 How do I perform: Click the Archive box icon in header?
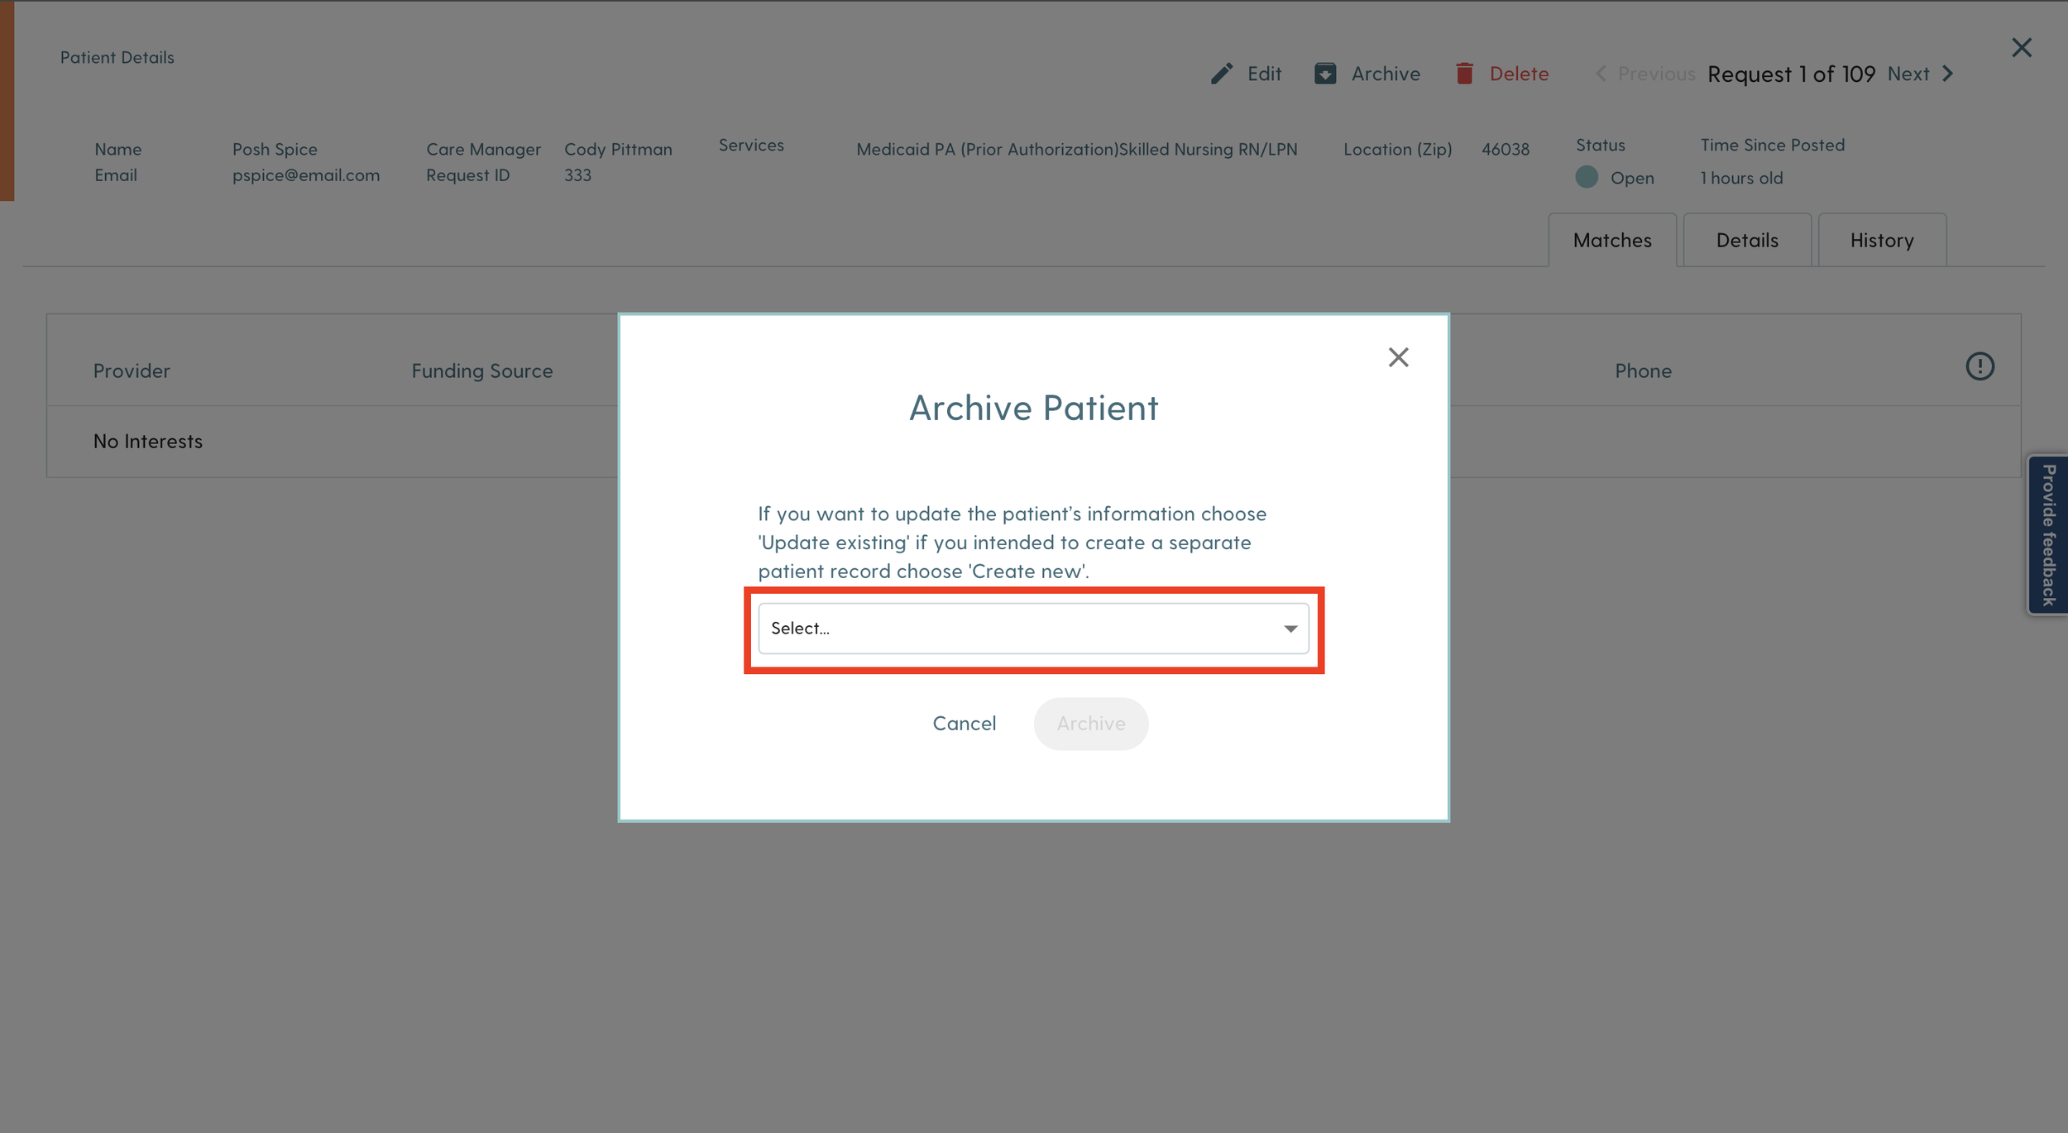click(x=1325, y=74)
